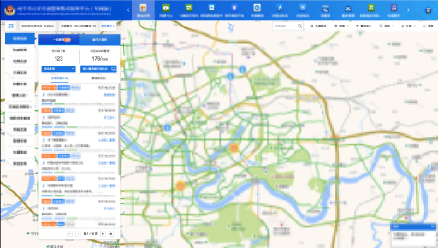Image resolution: width=438 pixels, height=248 pixels.
Task: Open the blue filter dropdown under the 123 count
Action: coord(59,69)
